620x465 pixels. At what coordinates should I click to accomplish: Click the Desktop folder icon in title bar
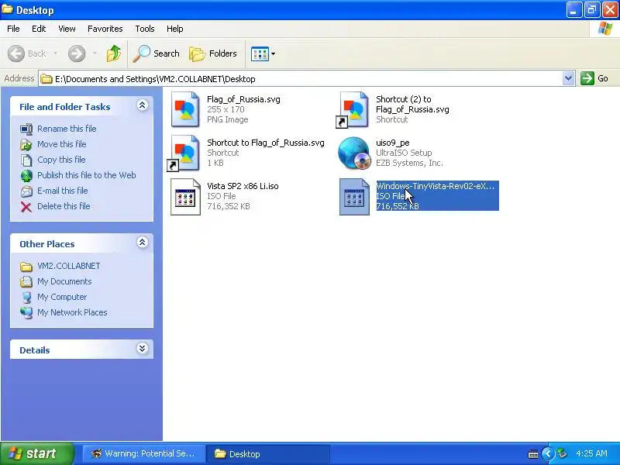[8, 9]
